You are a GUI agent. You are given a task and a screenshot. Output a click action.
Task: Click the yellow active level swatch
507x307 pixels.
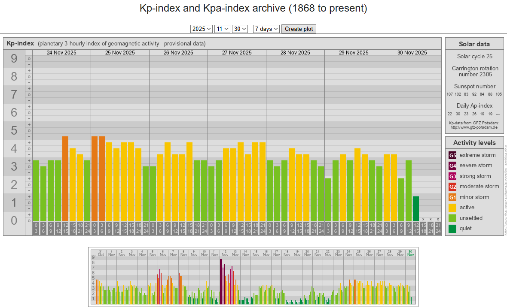click(452, 208)
